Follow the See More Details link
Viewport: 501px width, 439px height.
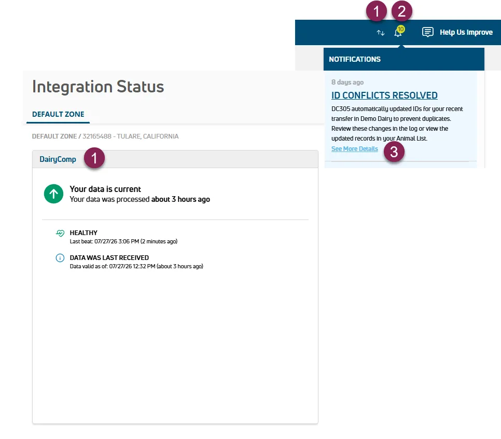pos(355,149)
